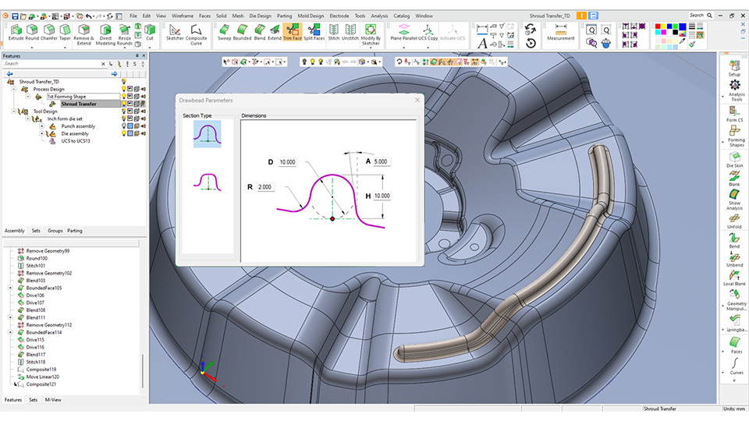Screen dimensions: 749x421
Task: Toggle Die assembly visibility light bulb
Action: click(124, 133)
